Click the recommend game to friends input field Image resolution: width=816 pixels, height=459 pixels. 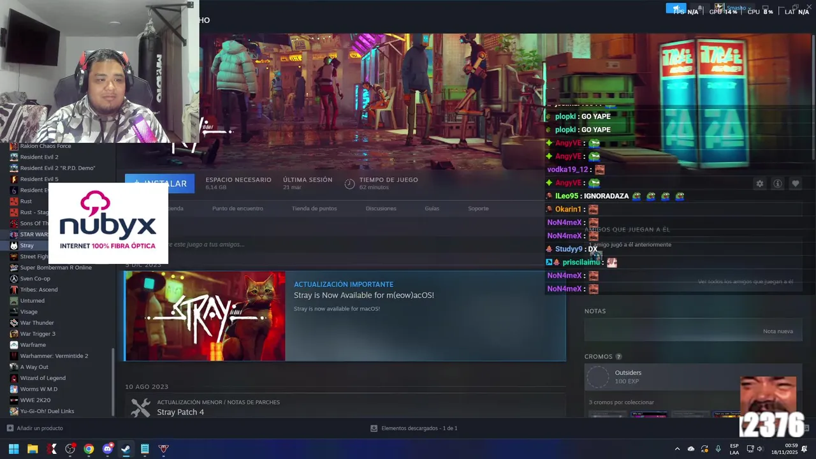344,244
